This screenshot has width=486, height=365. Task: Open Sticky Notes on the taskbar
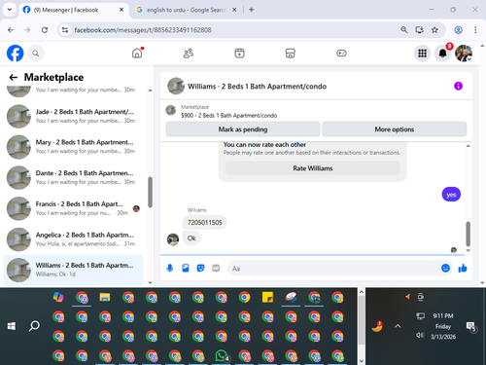(x=267, y=297)
